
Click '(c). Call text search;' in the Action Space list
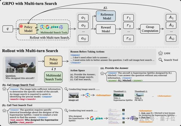[81, 79]
